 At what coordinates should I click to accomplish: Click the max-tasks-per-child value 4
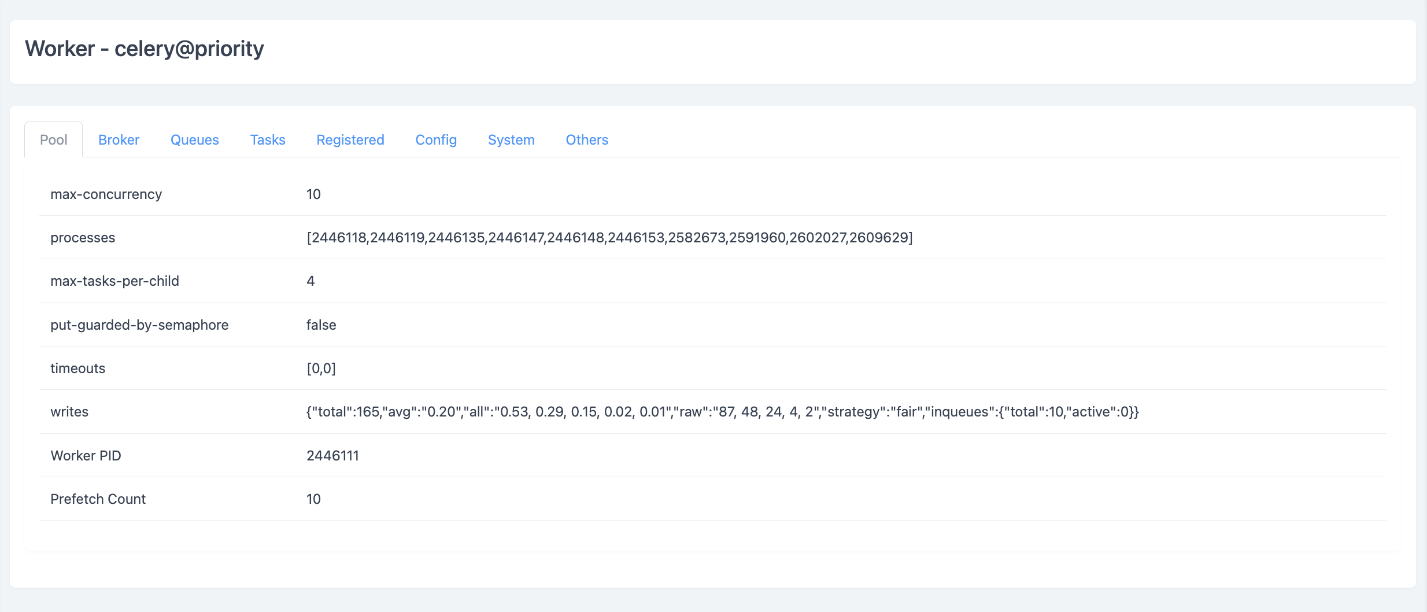point(310,281)
